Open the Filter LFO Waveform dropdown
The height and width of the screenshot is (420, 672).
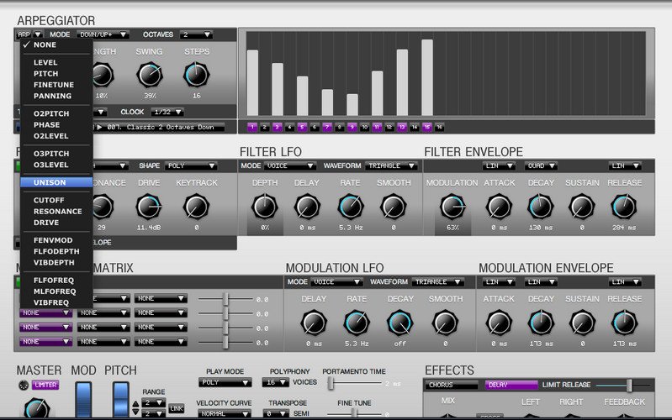[x=394, y=166]
